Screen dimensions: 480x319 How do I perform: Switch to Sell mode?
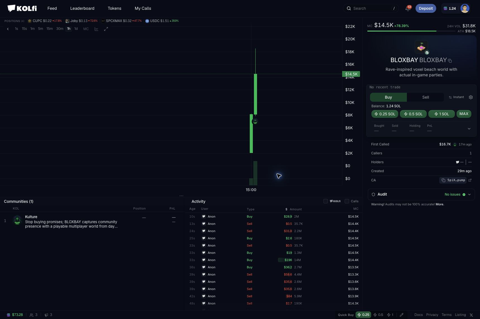[425, 97]
